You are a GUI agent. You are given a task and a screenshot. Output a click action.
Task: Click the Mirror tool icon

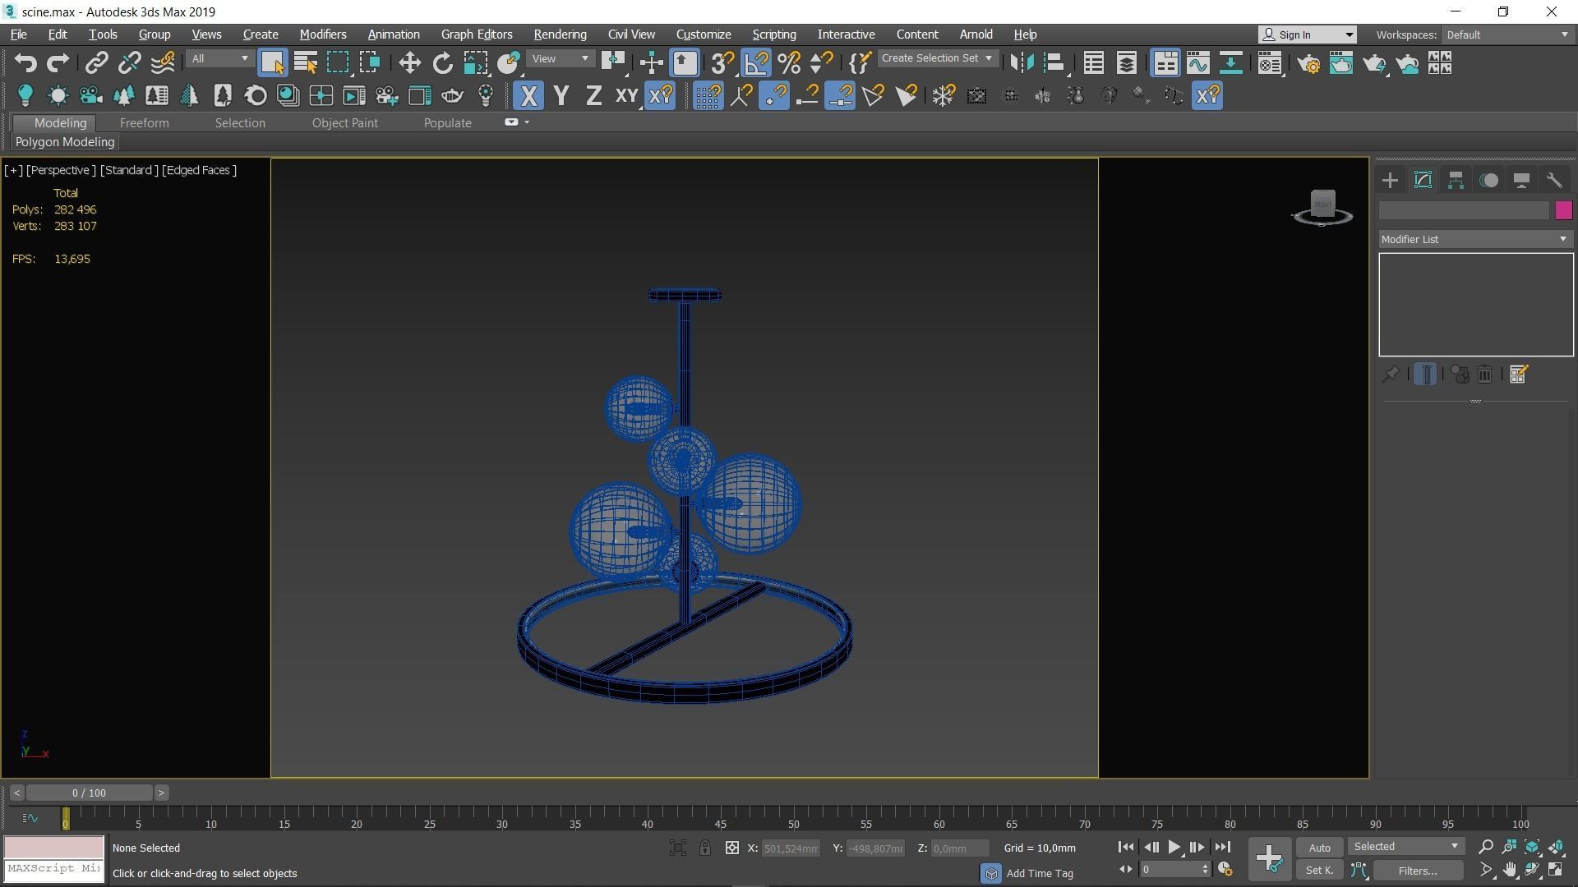point(1022,63)
